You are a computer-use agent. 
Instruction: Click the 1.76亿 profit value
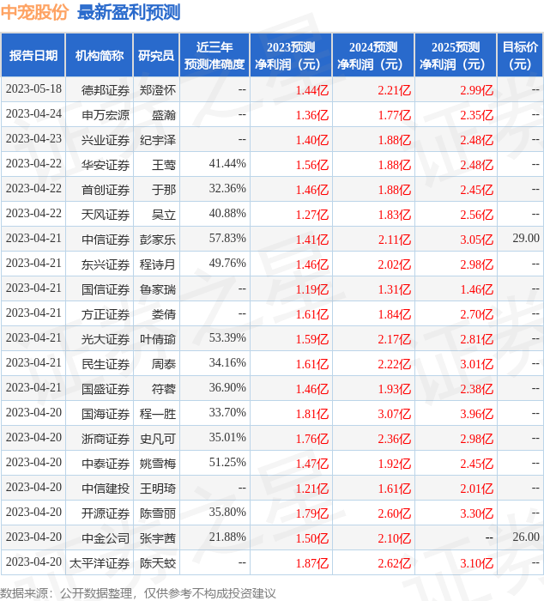[x=312, y=440]
